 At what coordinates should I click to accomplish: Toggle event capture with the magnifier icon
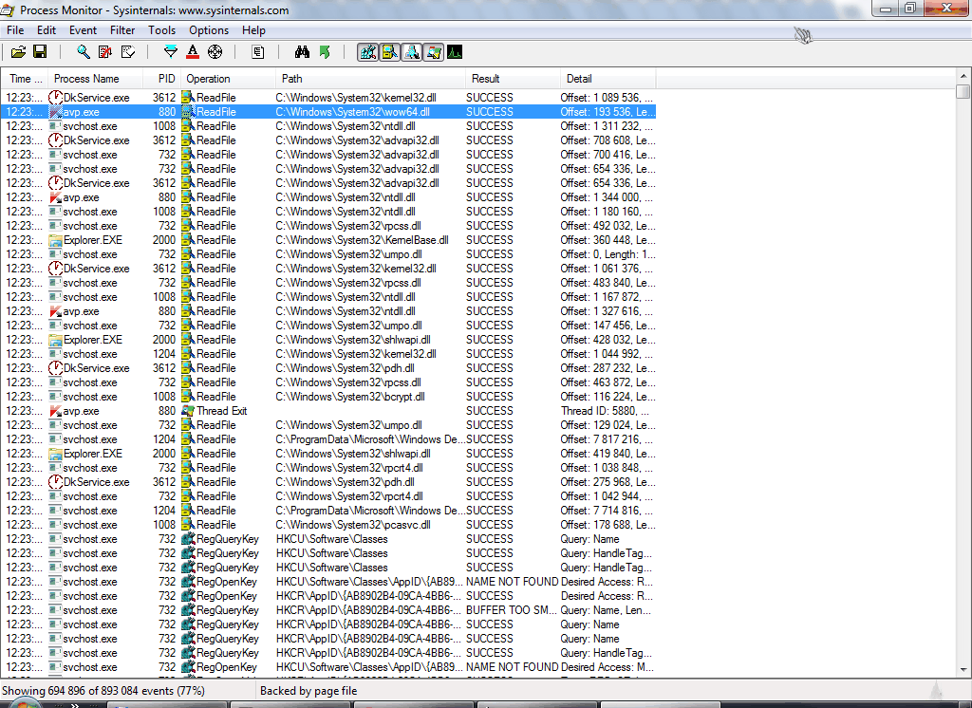pos(84,52)
